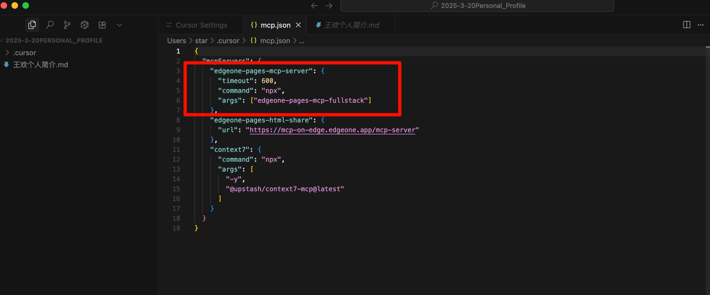This screenshot has width=710, height=295.
Task: Switch to the 王欢个人简介.md tab
Action: click(x=351, y=25)
